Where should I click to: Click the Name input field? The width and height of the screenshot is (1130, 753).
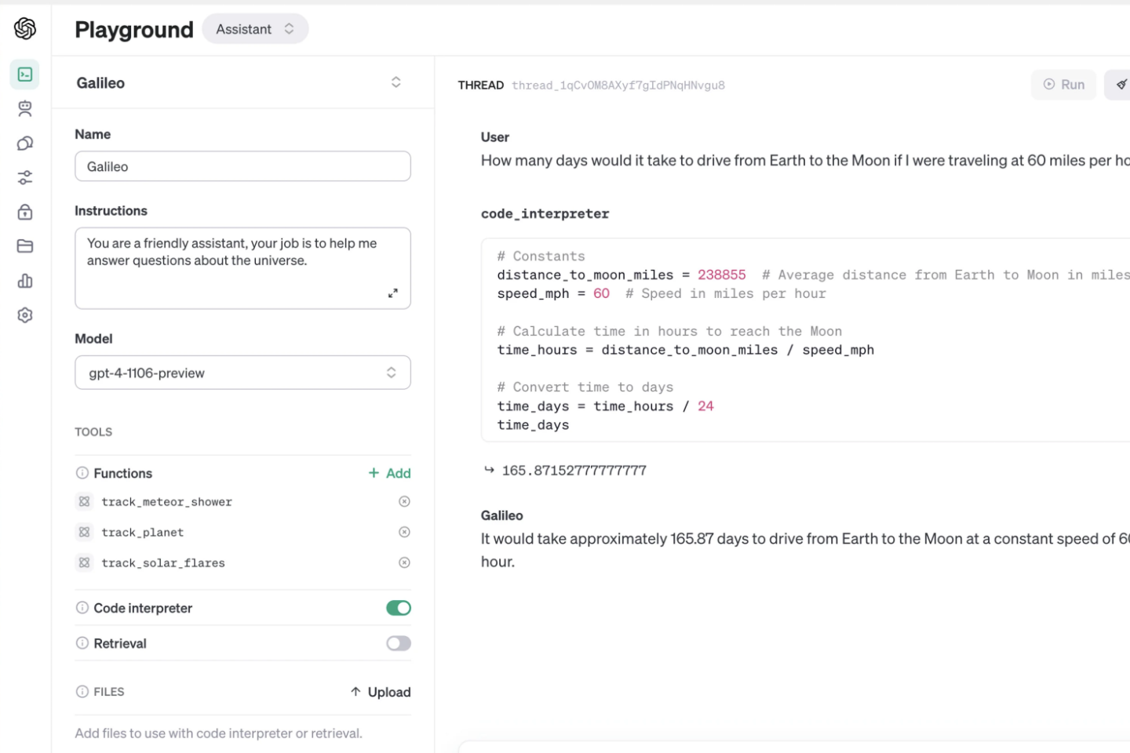(242, 166)
